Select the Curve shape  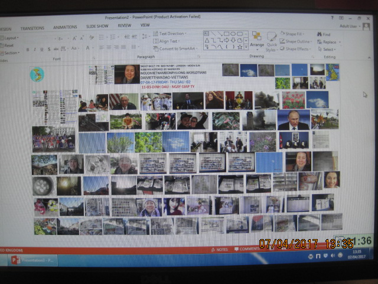220,47
